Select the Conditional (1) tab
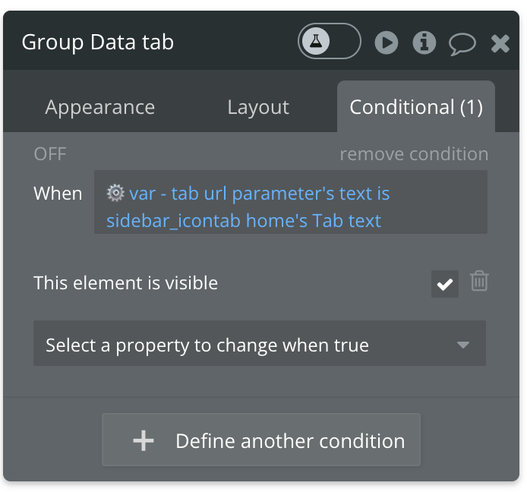 tap(415, 107)
